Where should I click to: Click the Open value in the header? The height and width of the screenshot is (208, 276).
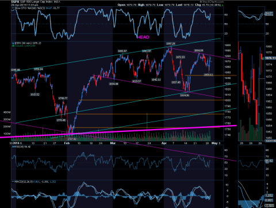tap(131, 5)
